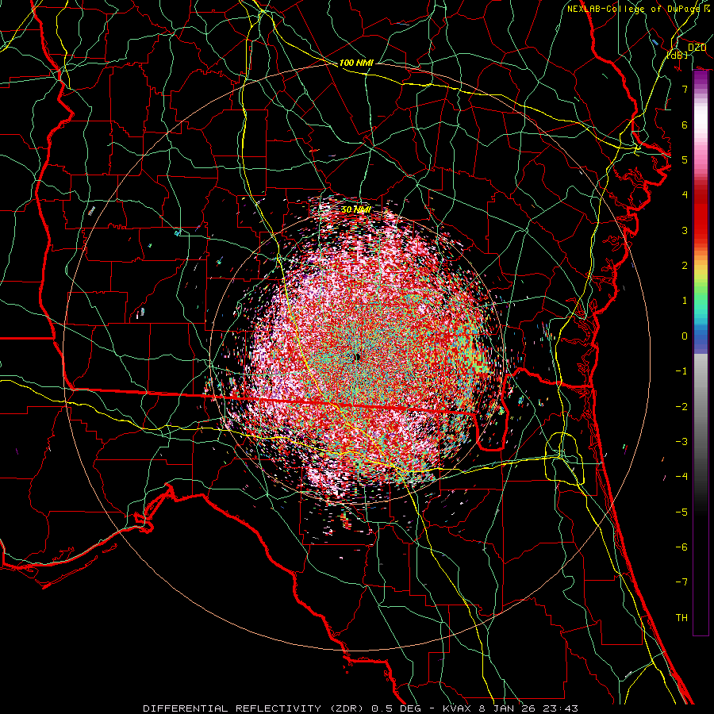Screen dimensions: 714x714
Task: Click the 50 NMI range ring label
Action: (355, 209)
